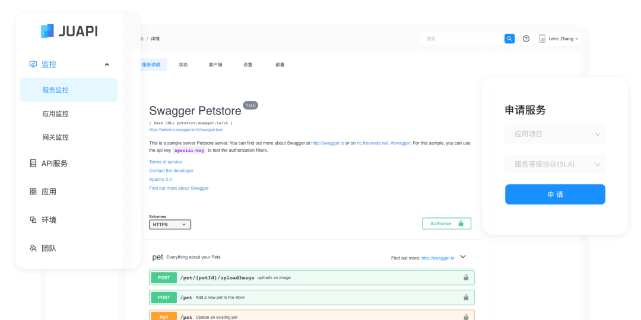The height and width of the screenshot is (320, 641).
Task: Click the 详情 breadcrumb
Action: click(155, 39)
